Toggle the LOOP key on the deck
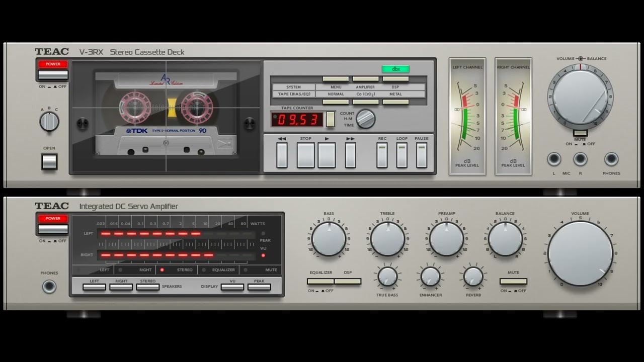This screenshot has height=362, width=644. click(x=401, y=155)
